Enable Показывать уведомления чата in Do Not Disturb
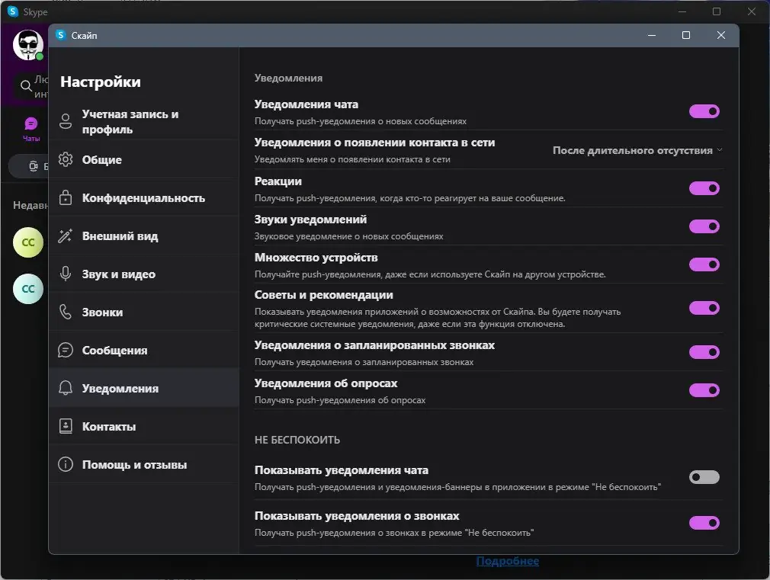Image resolution: width=770 pixels, height=580 pixels. click(x=704, y=476)
